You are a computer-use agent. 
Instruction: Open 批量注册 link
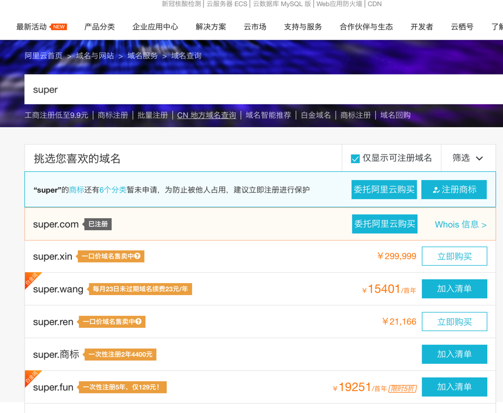153,115
